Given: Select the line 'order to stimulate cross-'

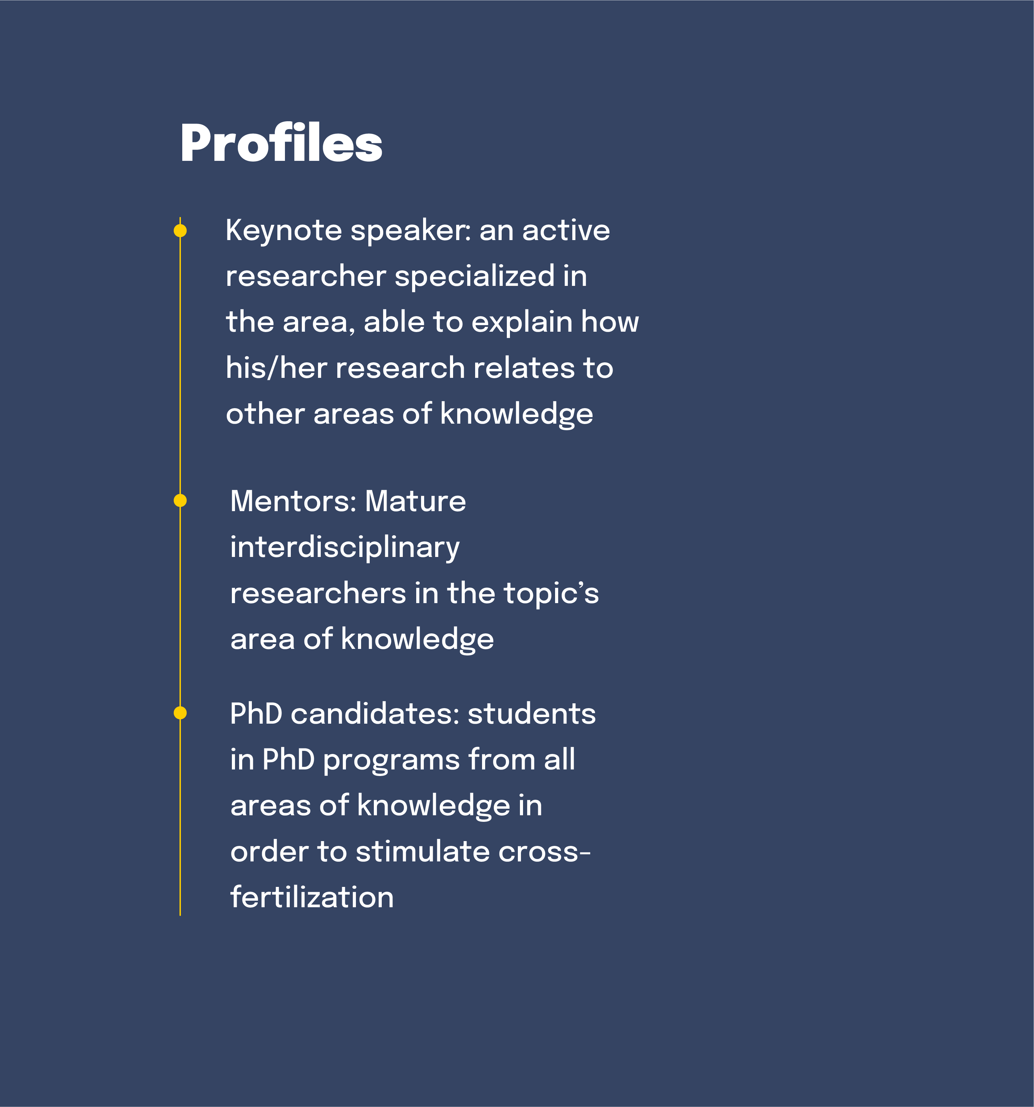Looking at the screenshot, I should pyautogui.click(x=410, y=852).
